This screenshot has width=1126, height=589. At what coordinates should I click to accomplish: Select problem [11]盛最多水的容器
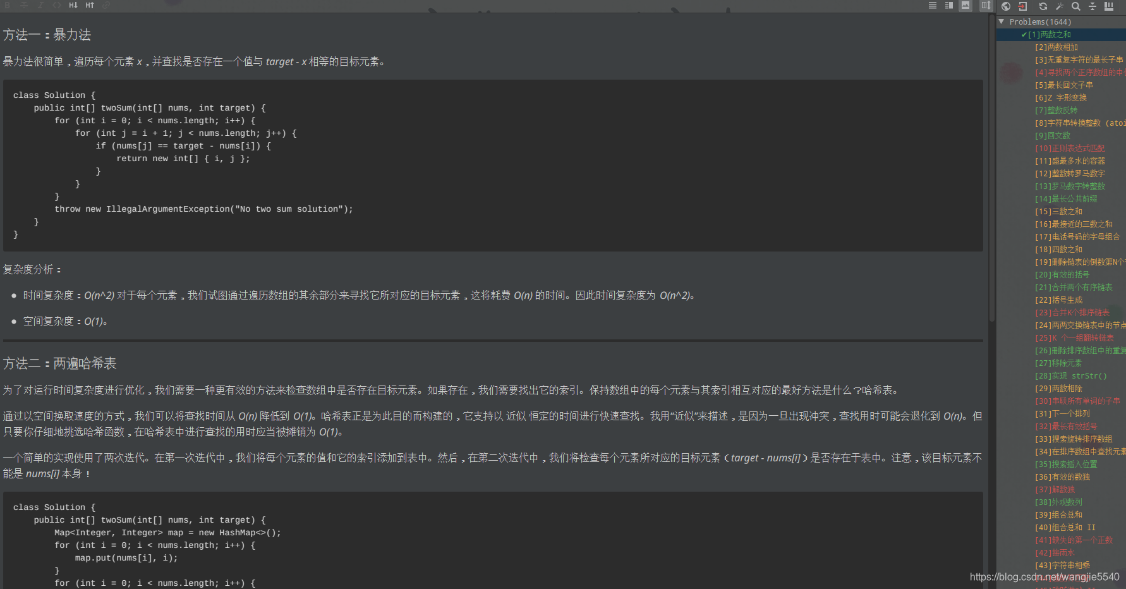point(1070,161)
